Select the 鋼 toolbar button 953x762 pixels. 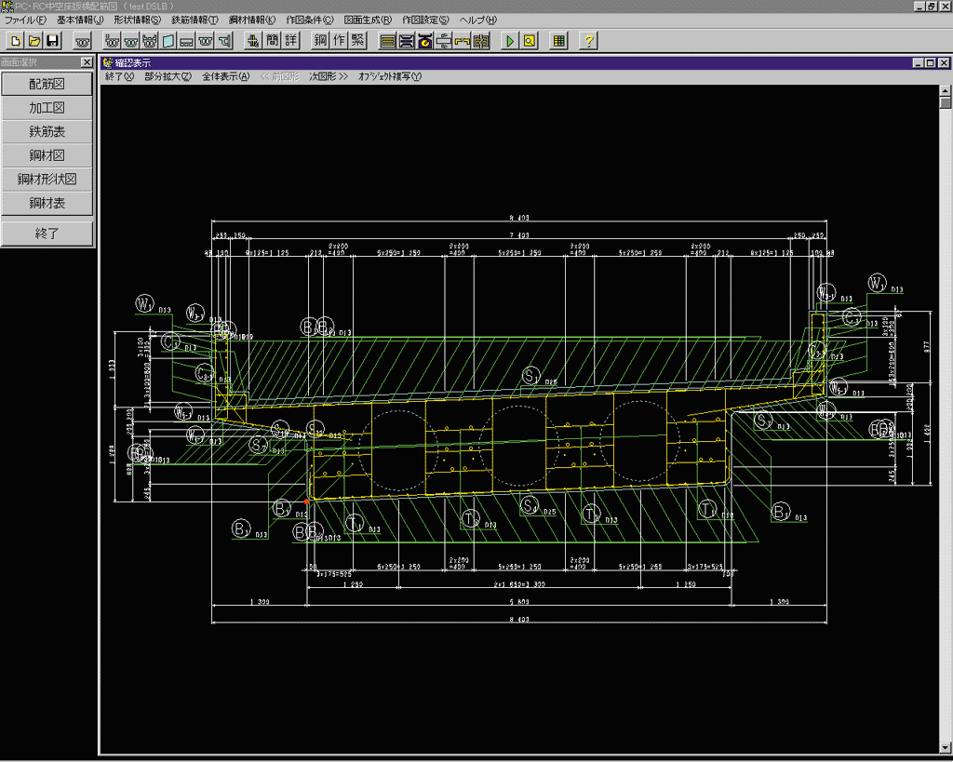321,41
